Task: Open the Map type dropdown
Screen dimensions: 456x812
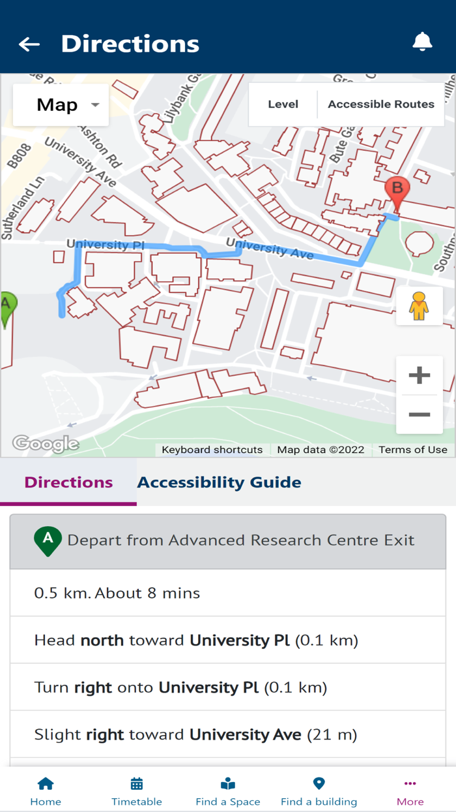Action: pos(60,104)
